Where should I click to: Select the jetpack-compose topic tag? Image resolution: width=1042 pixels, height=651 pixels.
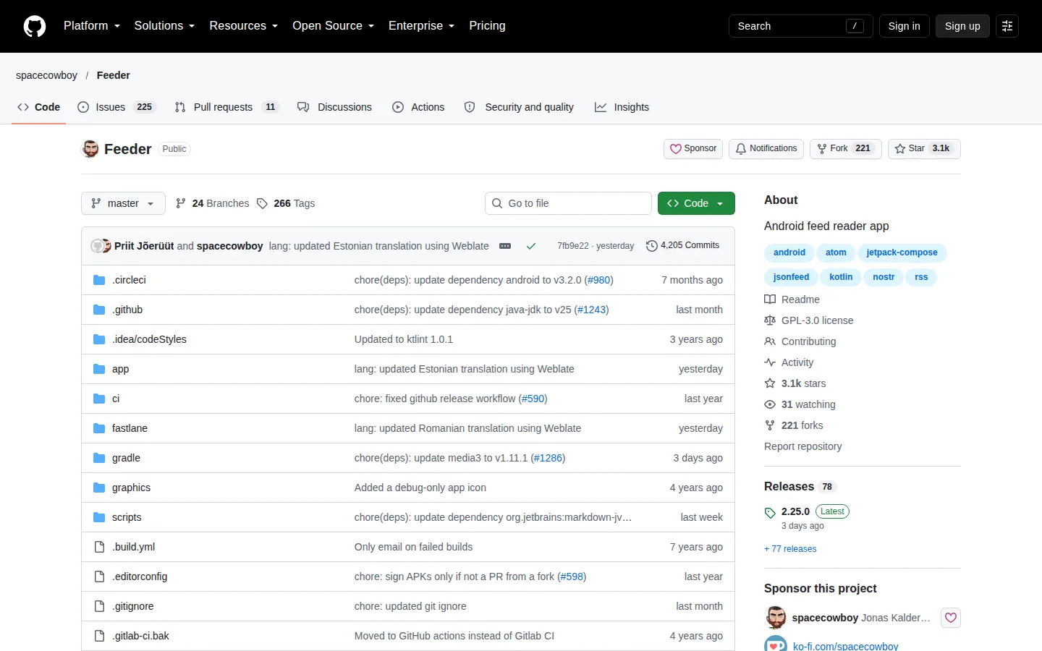pyautogui.click(x=902, y=252)
